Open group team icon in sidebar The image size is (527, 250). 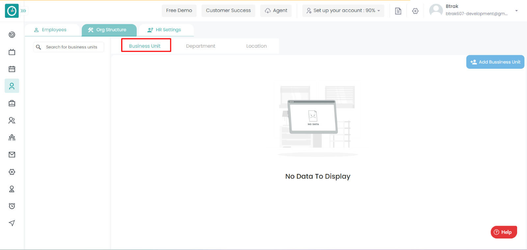(12, 137)
